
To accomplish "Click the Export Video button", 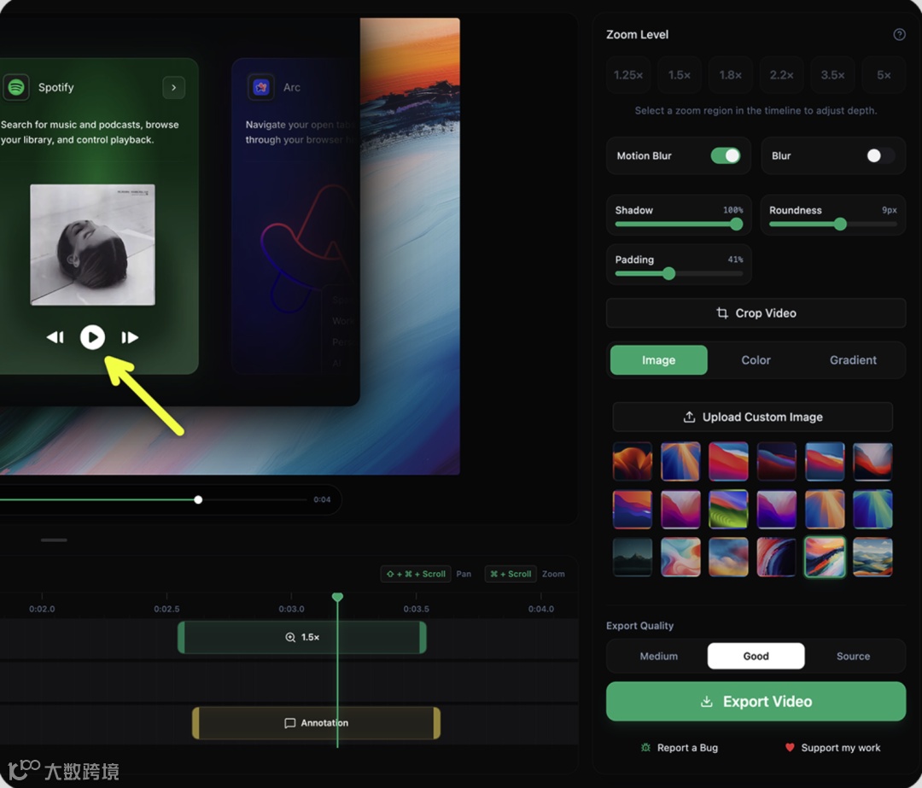I will click(756, 702).
